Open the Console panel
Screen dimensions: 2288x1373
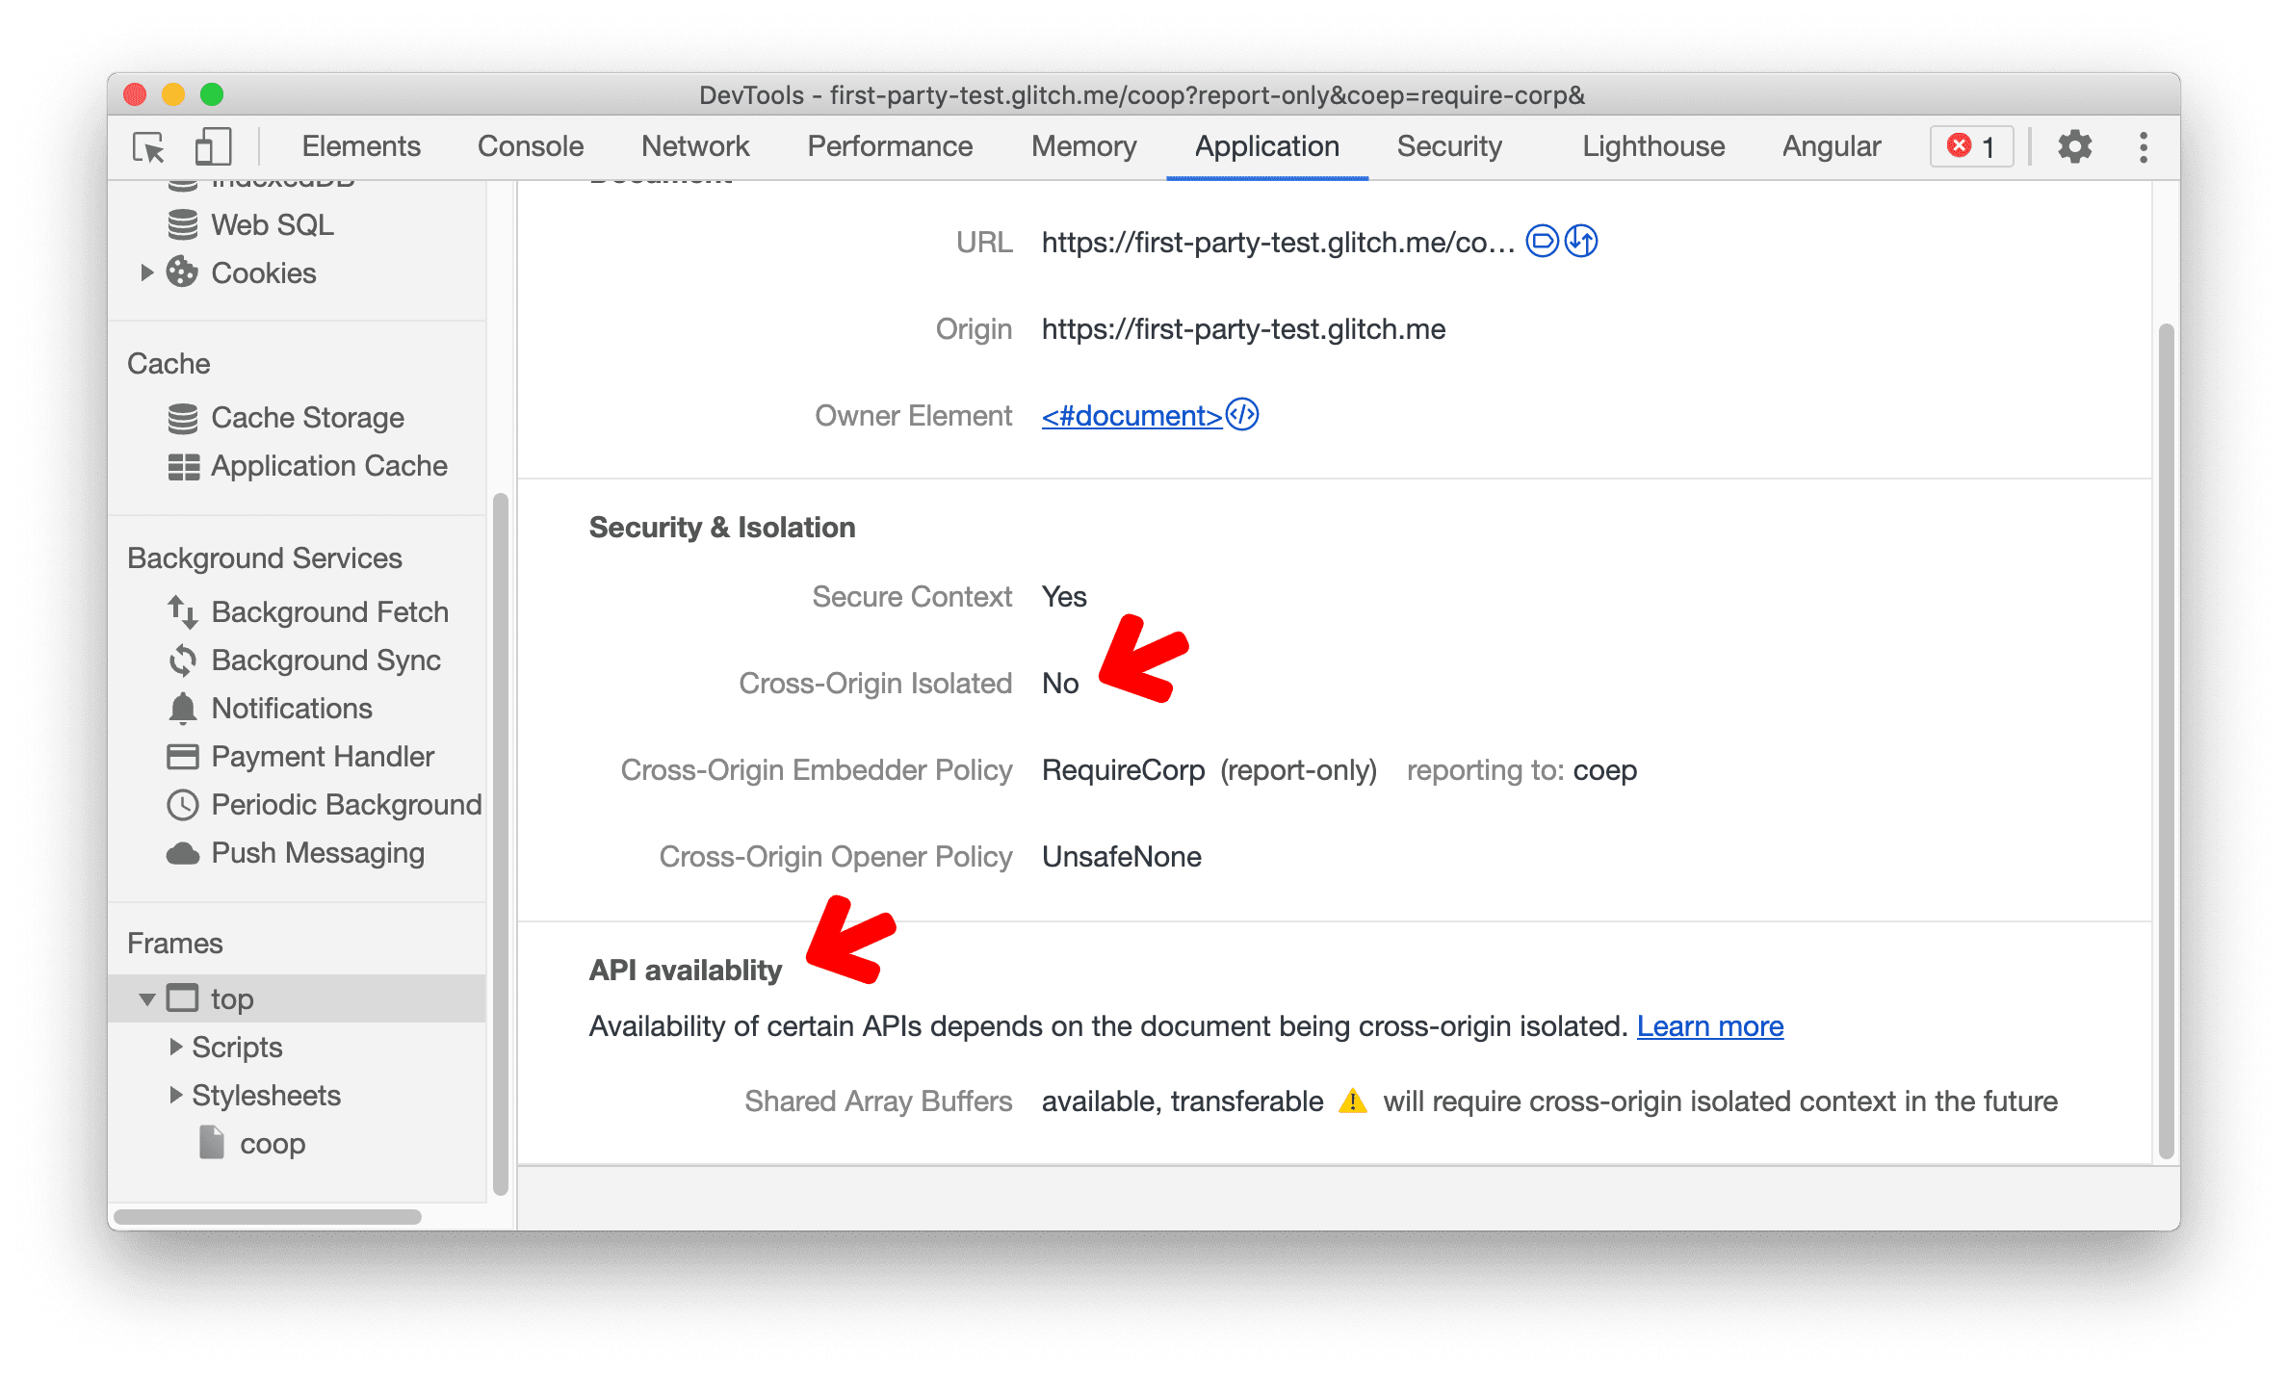click(528, 145)
